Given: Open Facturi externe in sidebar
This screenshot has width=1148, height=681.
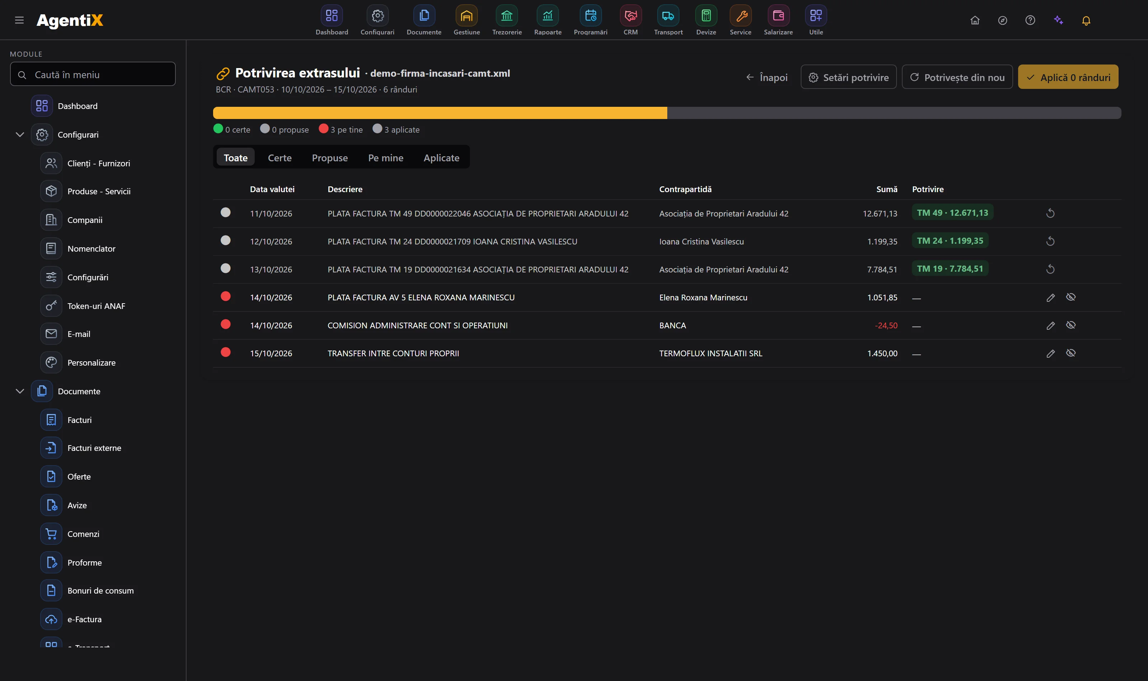Looking at the screenshot, I should 94,448.
